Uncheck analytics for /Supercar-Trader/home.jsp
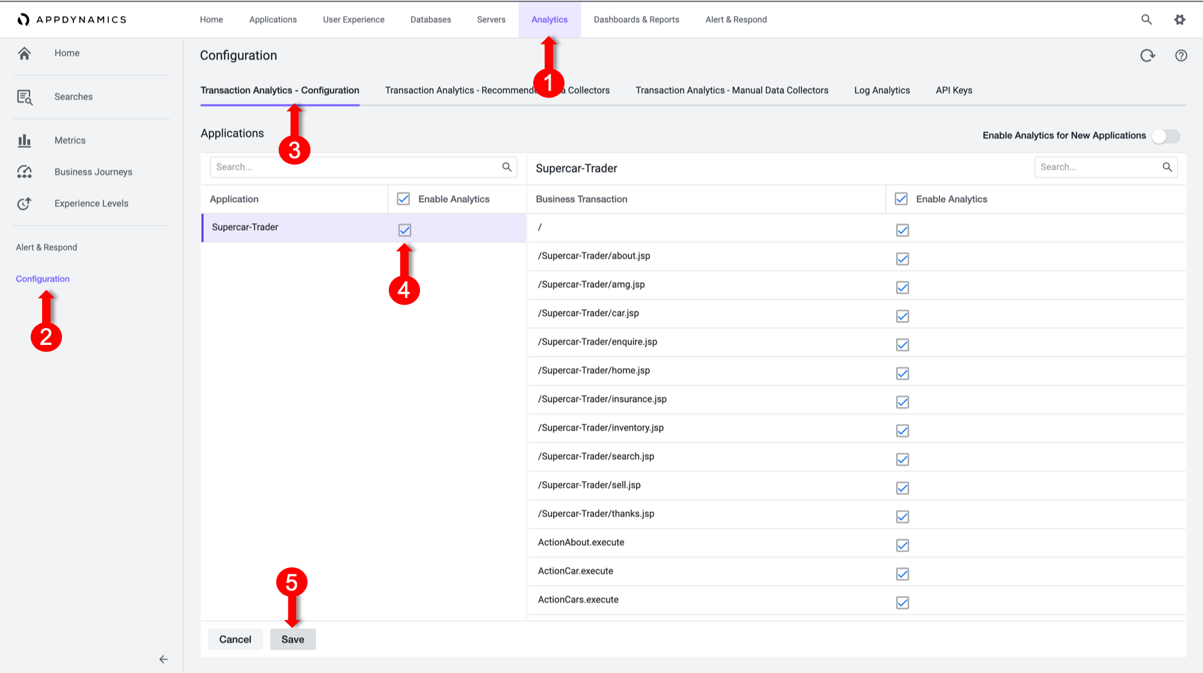Viewport: 1203px width, 673px height. coord(902,373)
